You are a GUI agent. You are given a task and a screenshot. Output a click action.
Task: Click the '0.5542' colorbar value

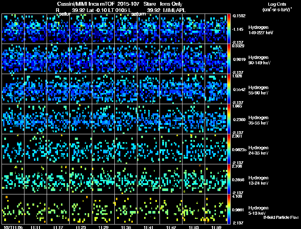click(239, 89)
